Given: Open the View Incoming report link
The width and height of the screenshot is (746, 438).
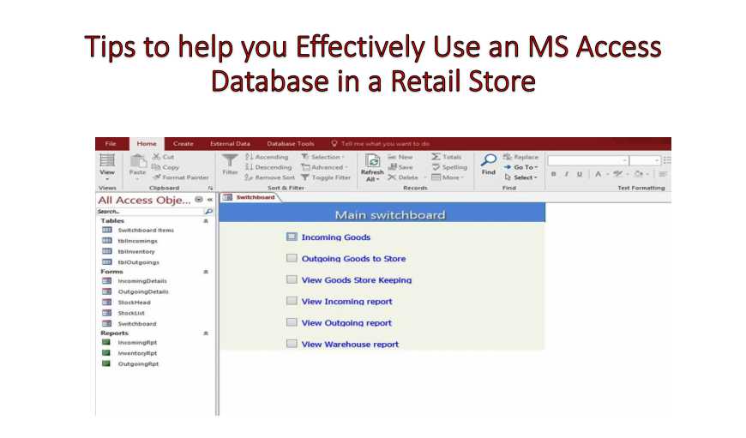Looking at the screenshot, I should coord(346,301).
